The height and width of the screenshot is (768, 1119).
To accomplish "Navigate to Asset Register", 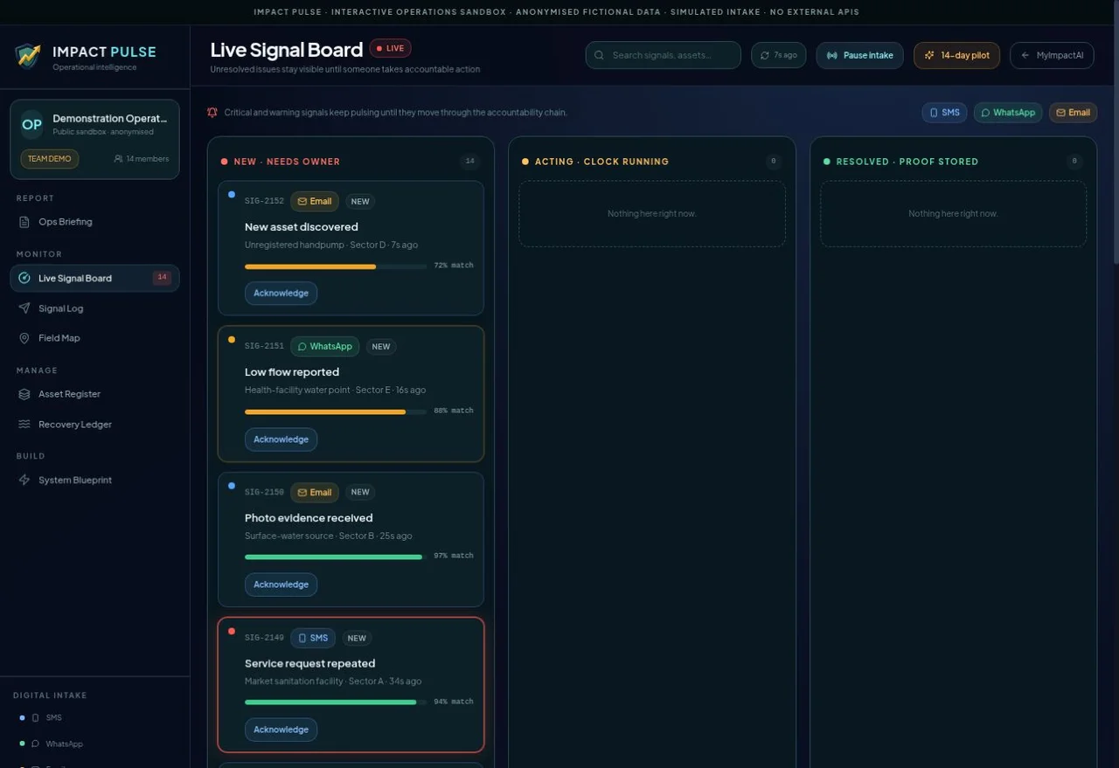I will [94, 394].
